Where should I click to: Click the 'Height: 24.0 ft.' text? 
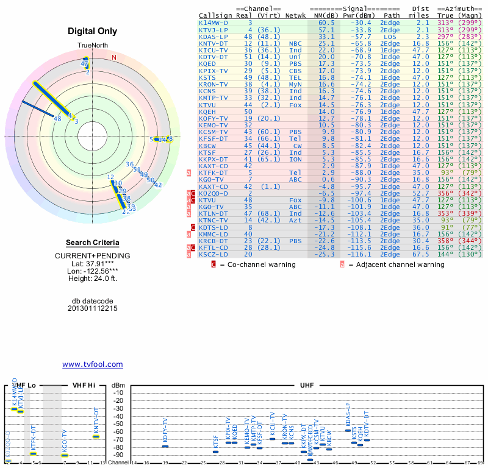93,278
